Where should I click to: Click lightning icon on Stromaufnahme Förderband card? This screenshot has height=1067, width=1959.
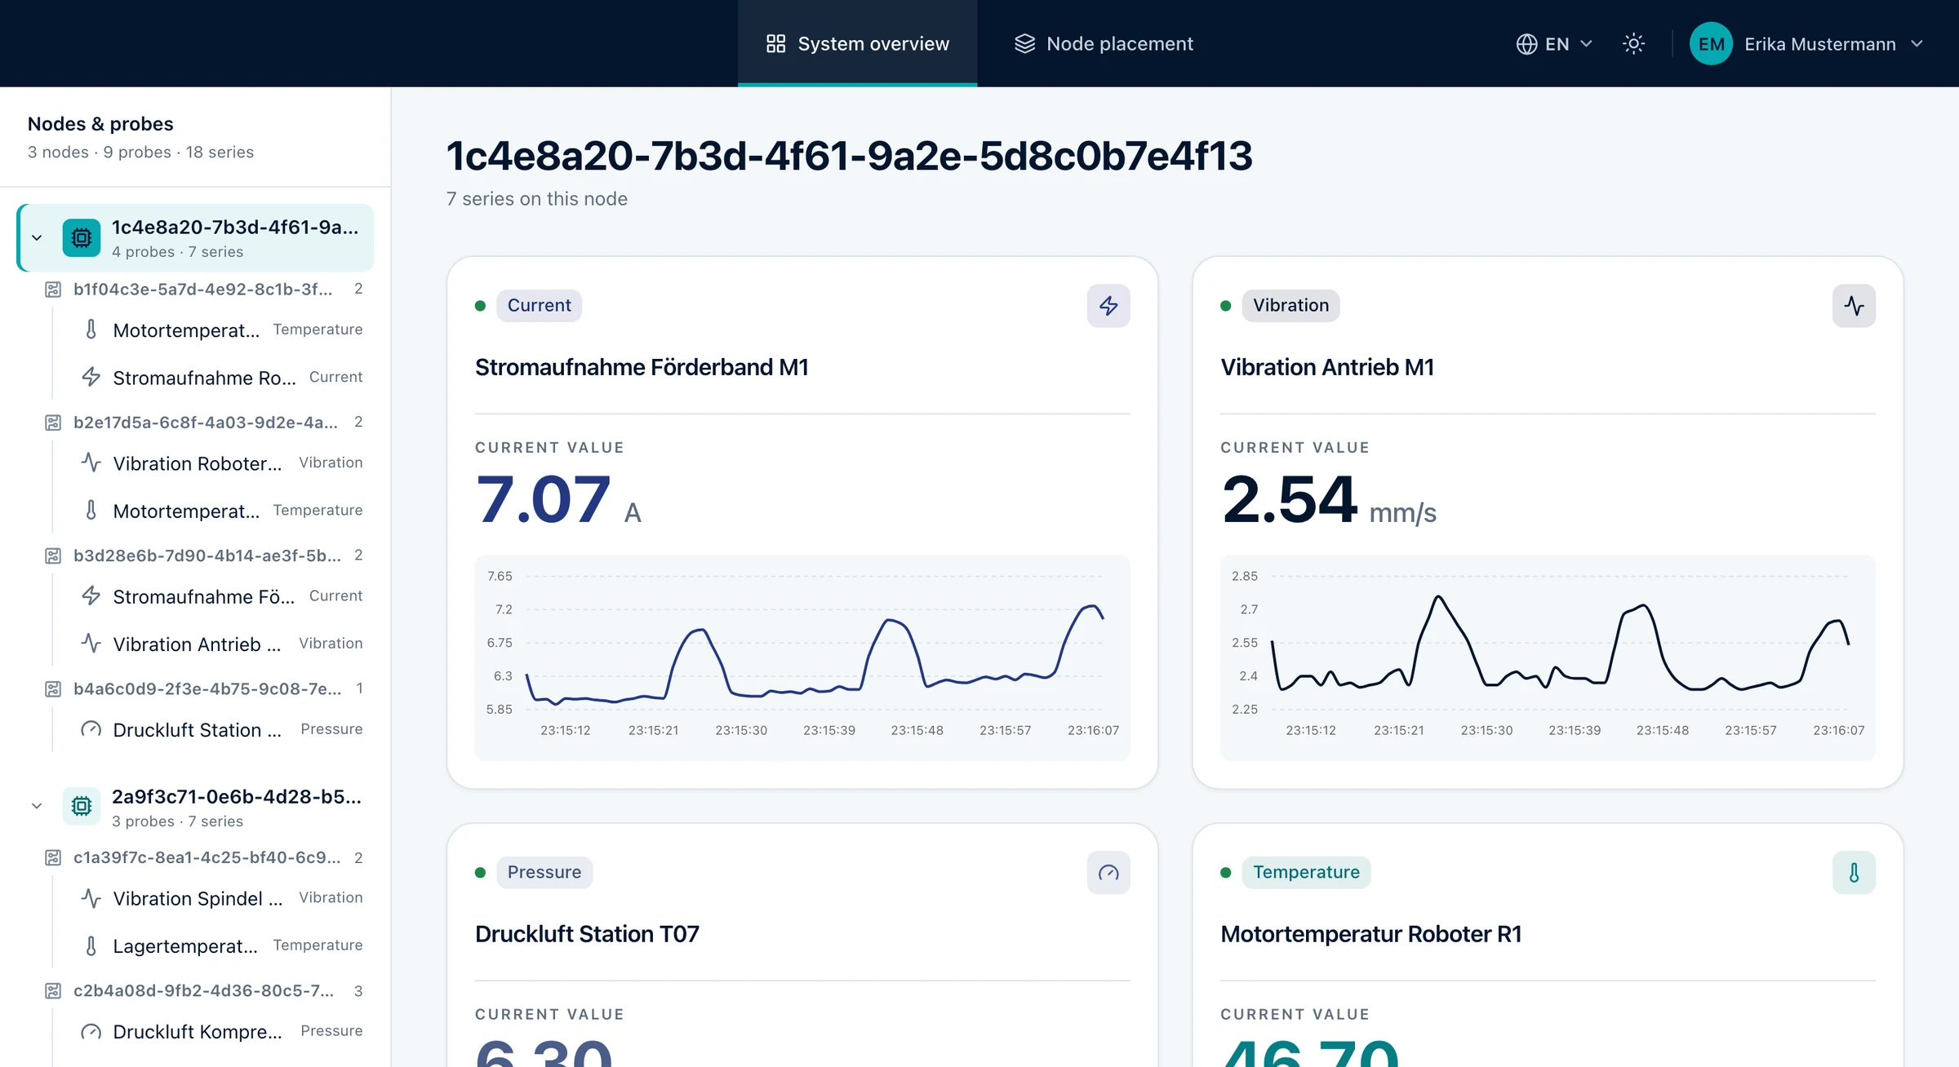(x=1108, y=306)
